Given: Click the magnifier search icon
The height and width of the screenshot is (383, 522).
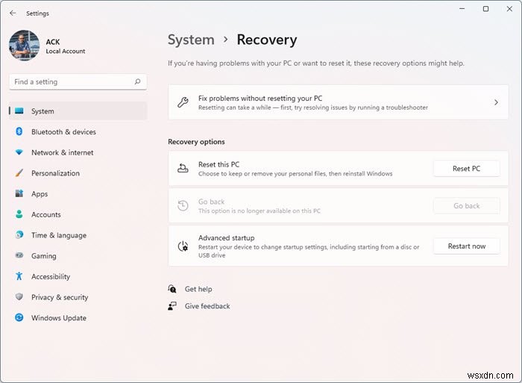Looking at the screenshot, I should coord(137,81).
